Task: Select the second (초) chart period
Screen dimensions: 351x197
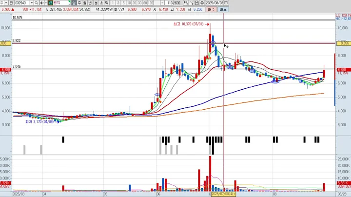Action: tap(101, 3)
